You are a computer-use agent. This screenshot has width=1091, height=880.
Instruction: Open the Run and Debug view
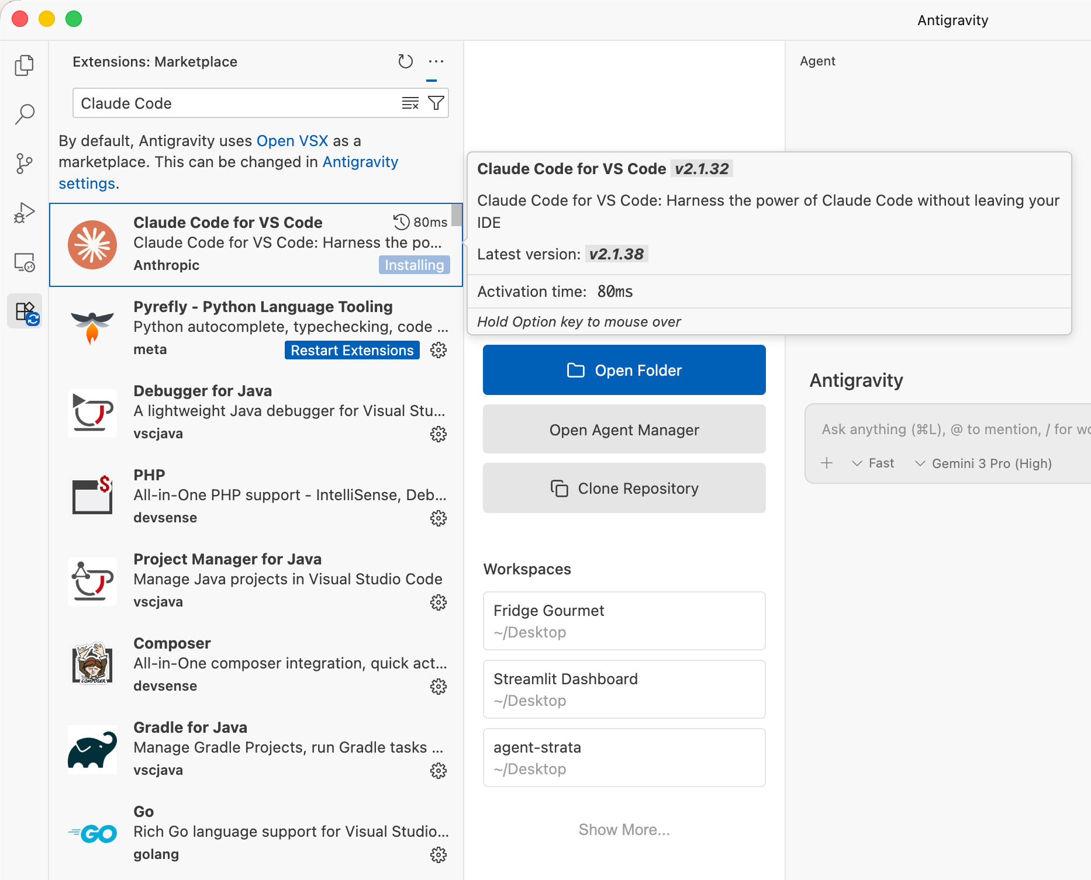(24, 213)
